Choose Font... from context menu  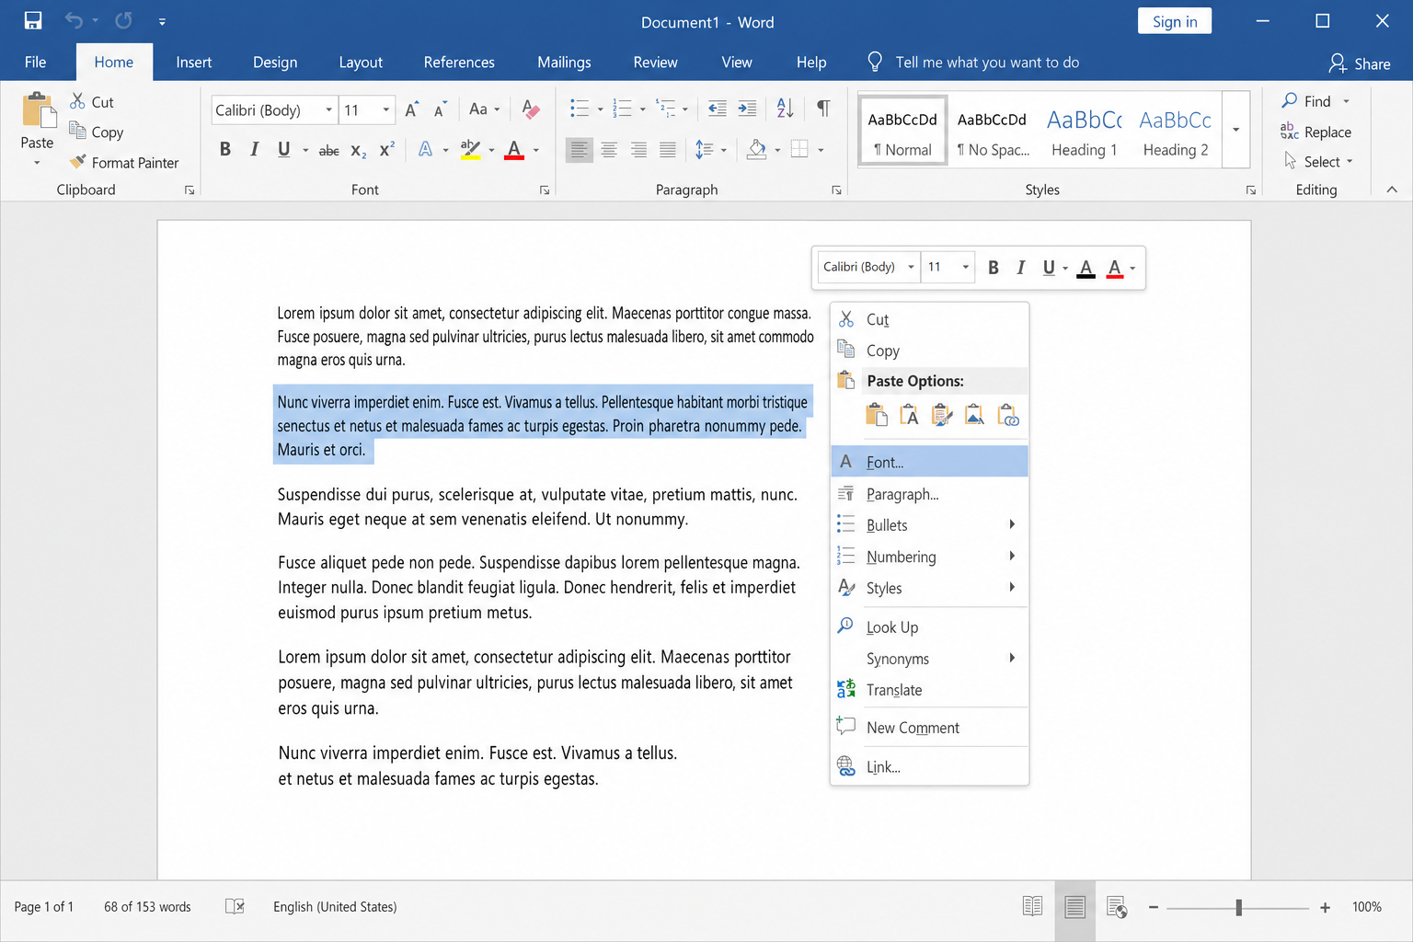(929, 462)
